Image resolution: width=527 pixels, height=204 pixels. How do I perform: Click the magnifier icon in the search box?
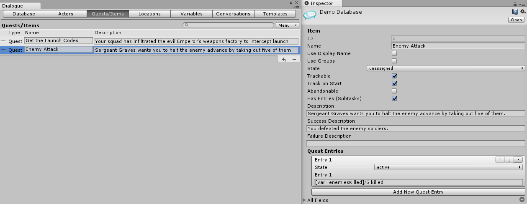187,25
